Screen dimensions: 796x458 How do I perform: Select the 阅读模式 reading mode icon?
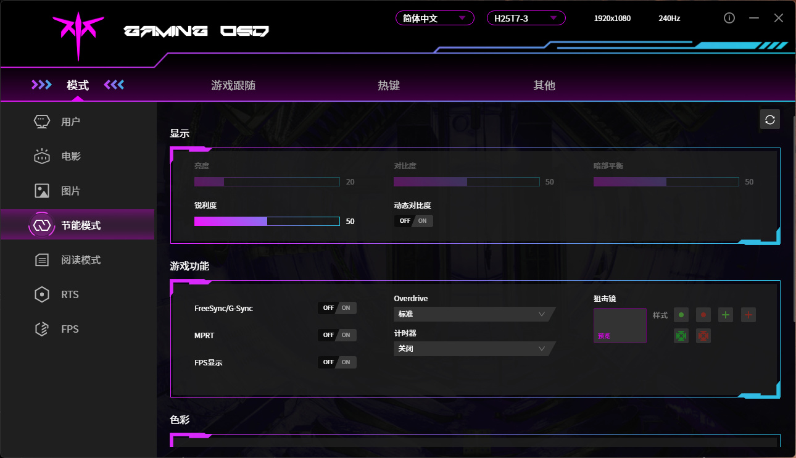tap(41, 260)
